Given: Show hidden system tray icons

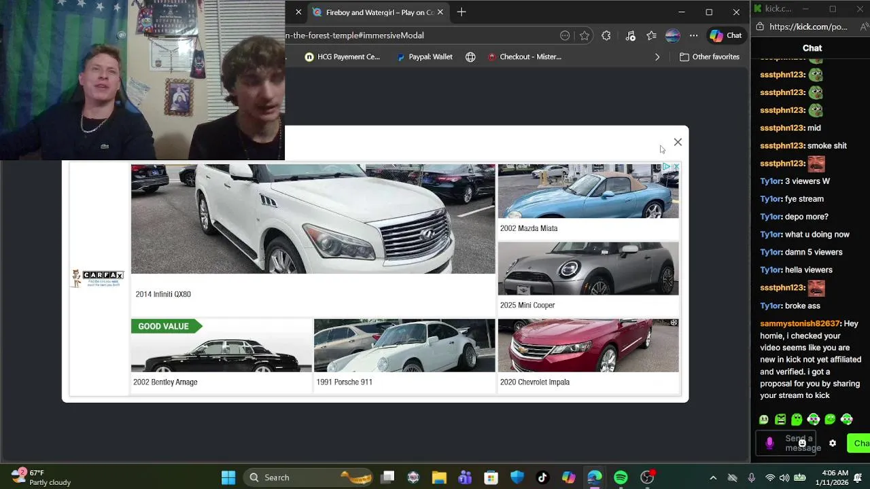Looking at the screenshot, I should click(713, 477).
